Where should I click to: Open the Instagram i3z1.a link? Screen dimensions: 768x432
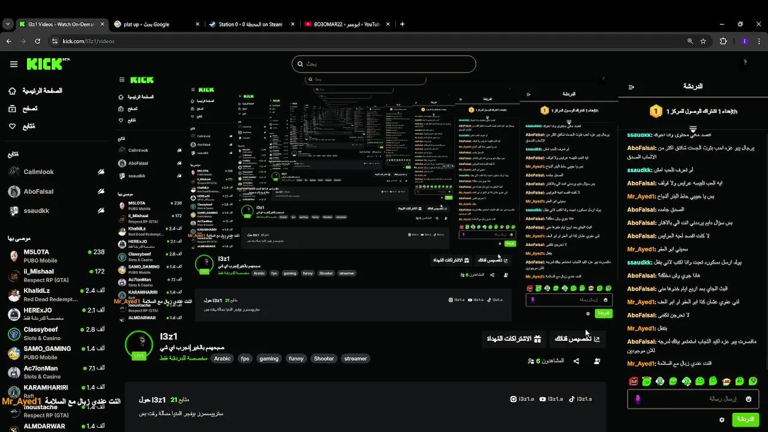523,399
